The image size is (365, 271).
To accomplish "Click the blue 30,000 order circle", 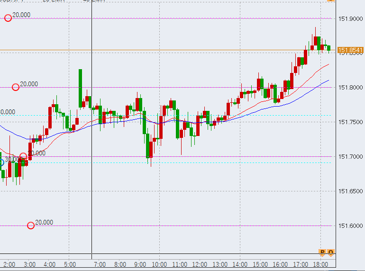I will pyautogui.click(x=1, y=163).
